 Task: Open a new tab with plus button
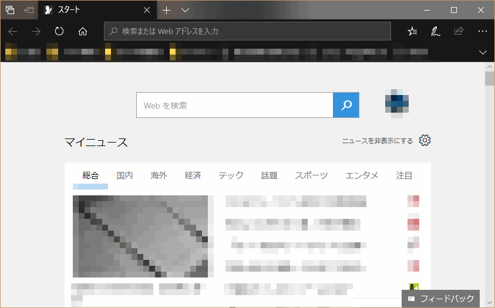[x=167, y=10]
